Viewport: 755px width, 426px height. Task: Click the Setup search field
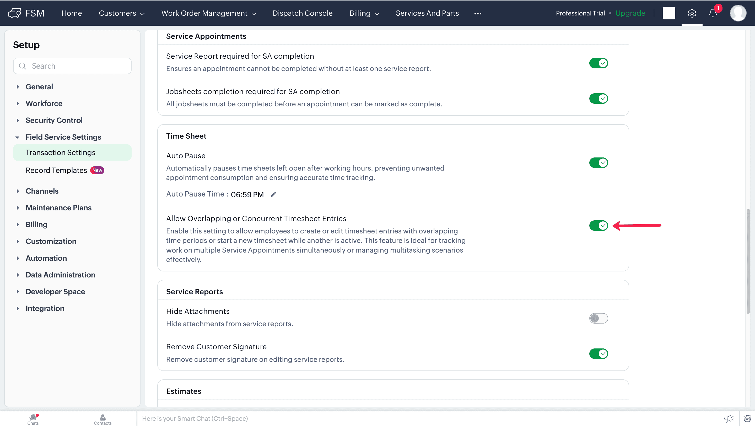72,66
